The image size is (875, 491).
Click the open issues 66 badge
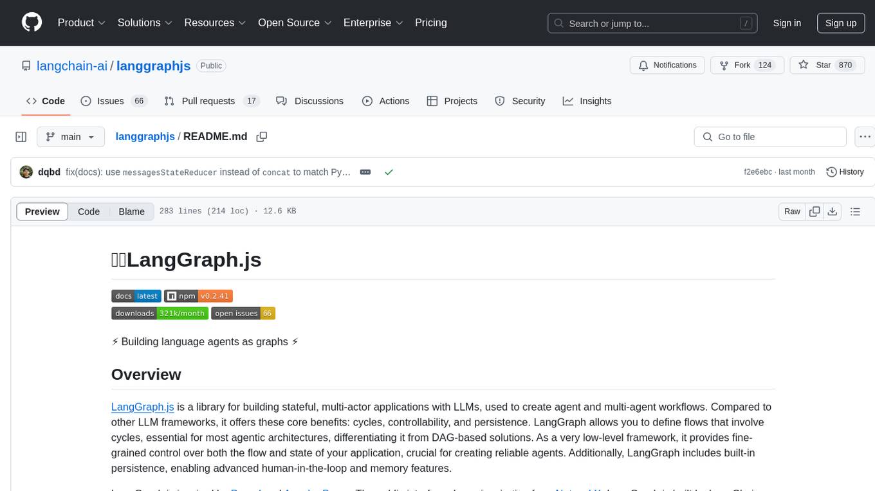point(243,313)
